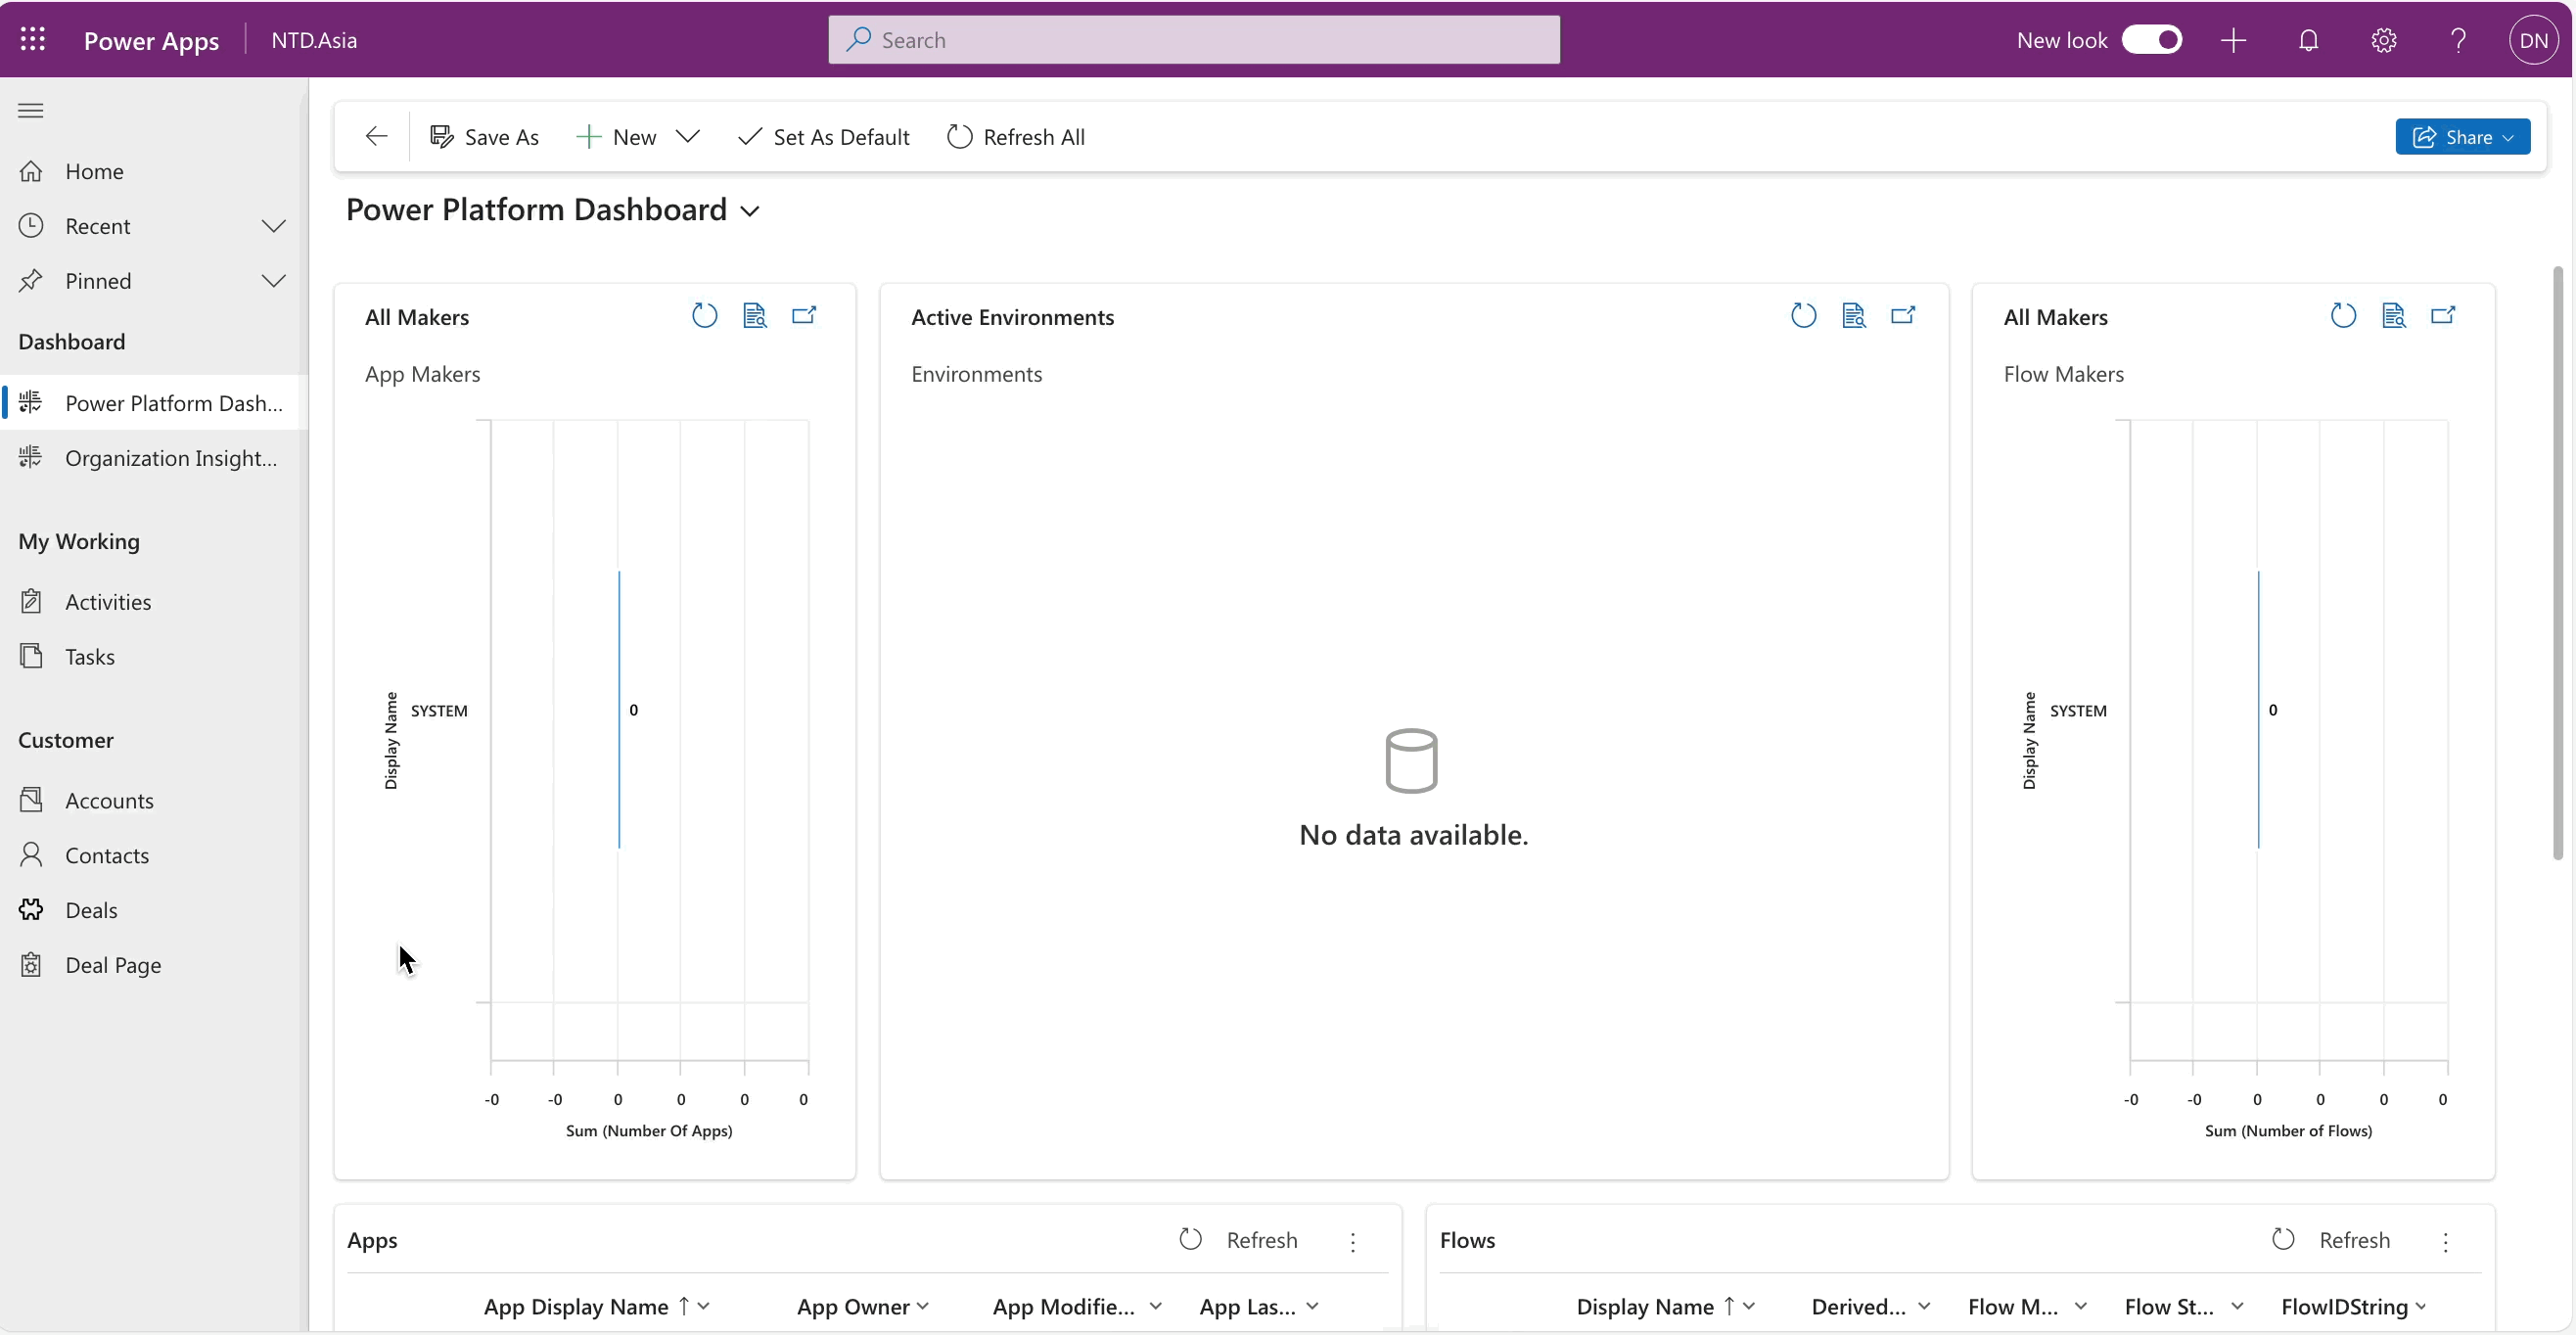Image resolution: width=2576 pixels, height=1335 pixels.
Task: Click Refresh All in the command bar
Action: [x=1016, y=137]
